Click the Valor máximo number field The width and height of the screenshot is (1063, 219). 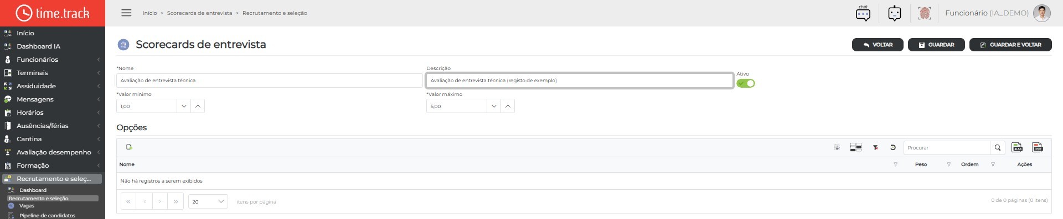457,106
